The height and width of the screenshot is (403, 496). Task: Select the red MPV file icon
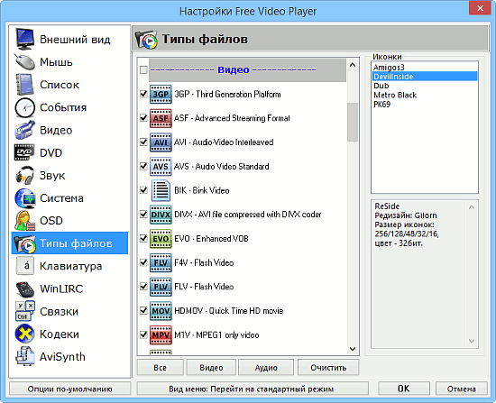(x=161, y=335)
